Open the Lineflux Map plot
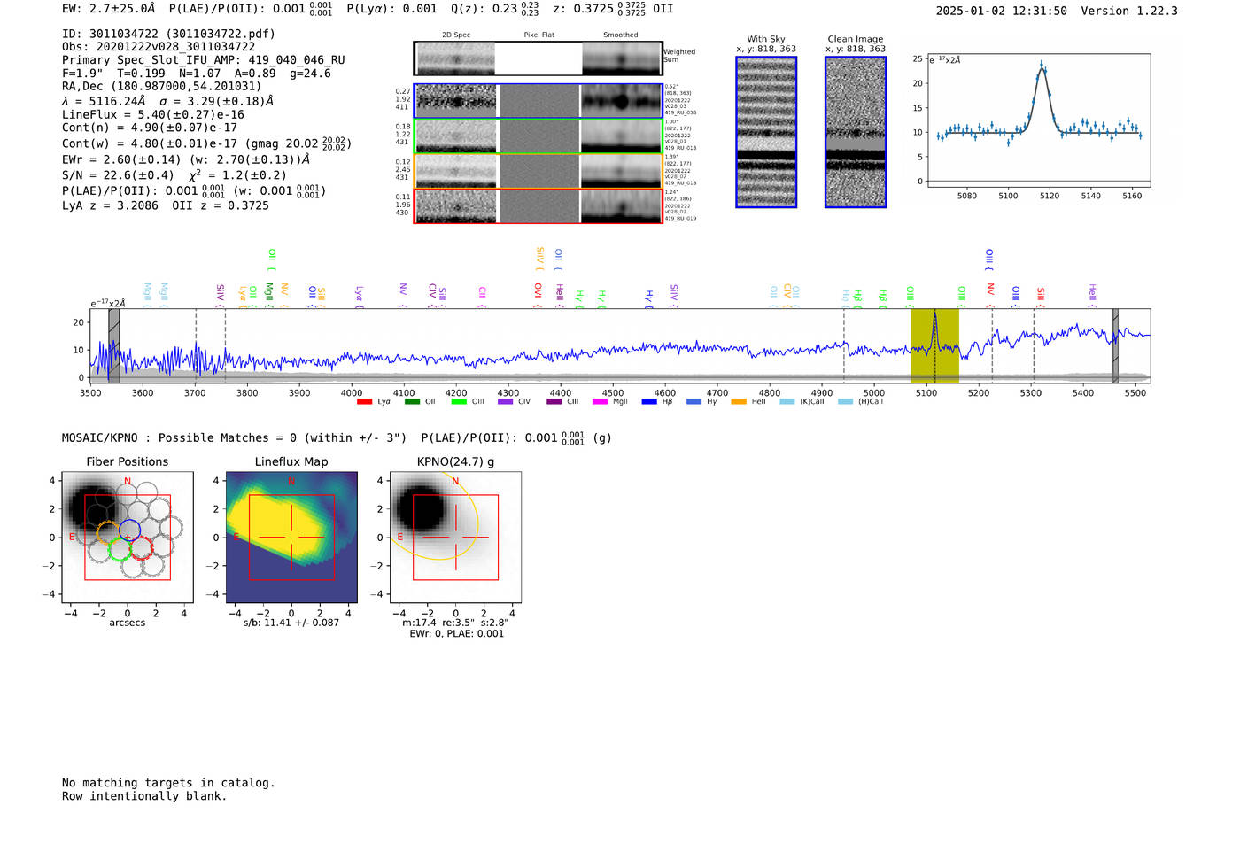The width and height of the screenshot is (1240, 844). (x=291, y=538)
